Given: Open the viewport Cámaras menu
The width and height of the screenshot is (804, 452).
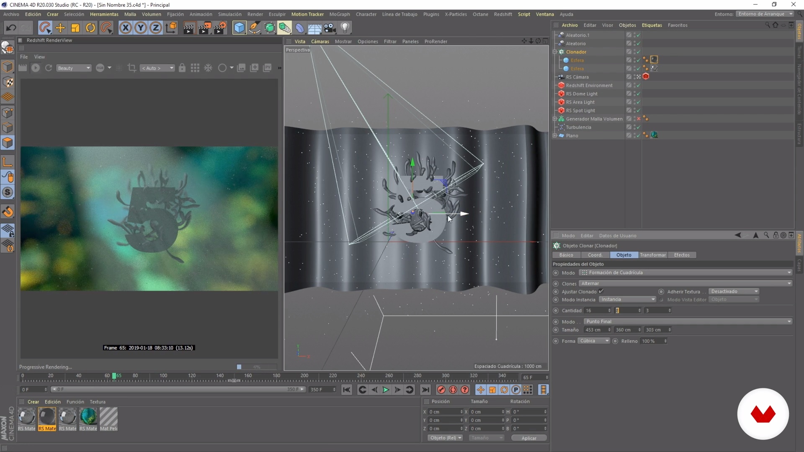Looking at the screenshot, I should click(320, 41).
